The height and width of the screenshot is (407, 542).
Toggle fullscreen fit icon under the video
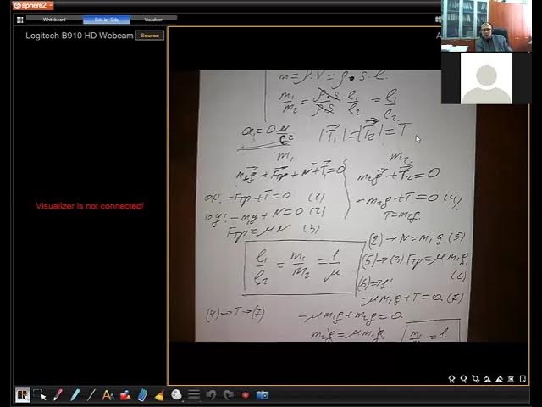point(511,379)
